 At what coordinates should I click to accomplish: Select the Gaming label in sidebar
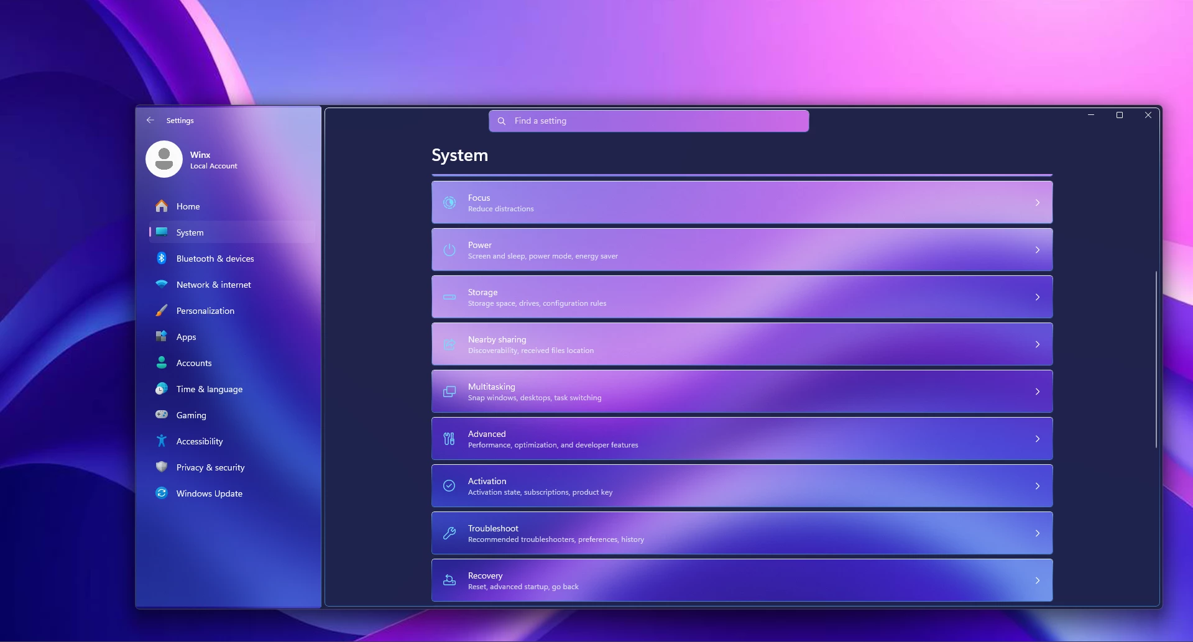click(191, 415)
